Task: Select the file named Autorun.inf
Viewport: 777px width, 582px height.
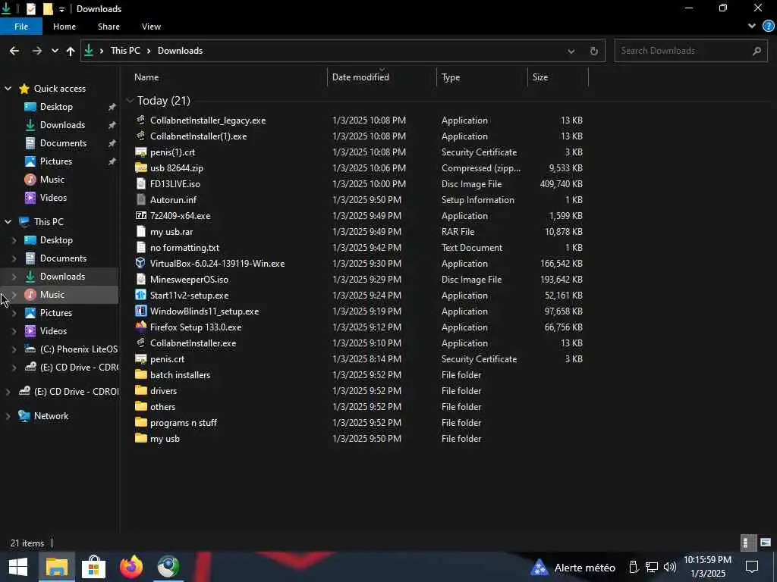Action: (174, 200)
